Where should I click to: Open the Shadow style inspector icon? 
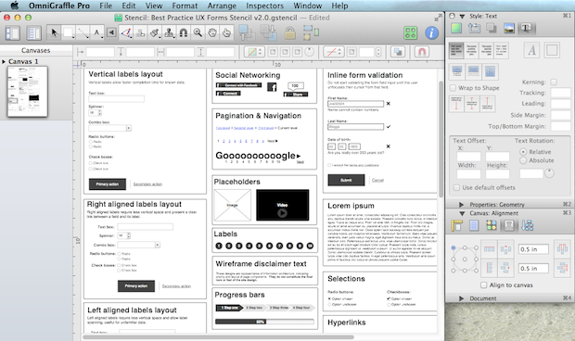pyautogui.click(x=491, y=28)
